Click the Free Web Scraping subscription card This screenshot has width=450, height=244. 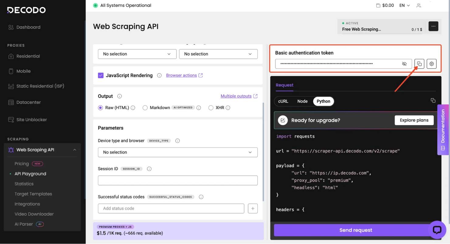[x=382, y=26]
